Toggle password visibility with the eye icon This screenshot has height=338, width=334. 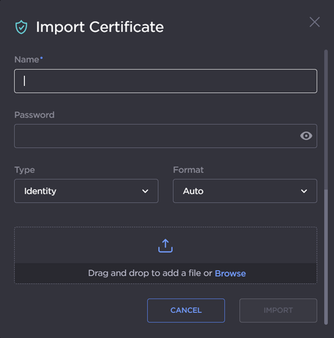pos(306,136)
